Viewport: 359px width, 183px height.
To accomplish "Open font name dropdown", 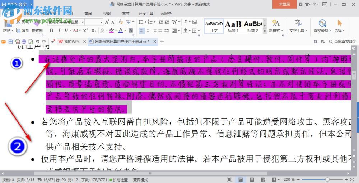I will pos(82,22).
